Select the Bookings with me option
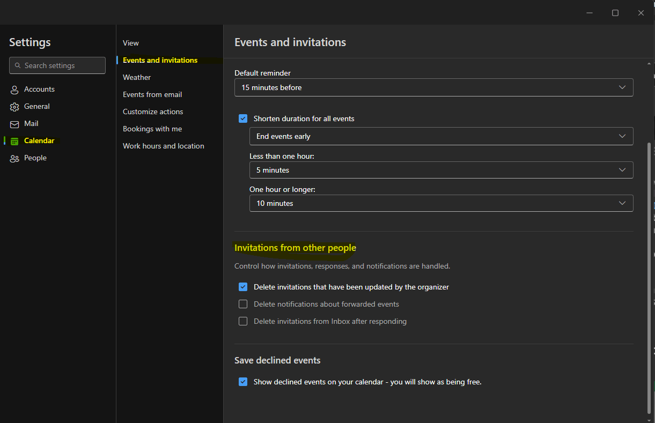655x423 pixels. pyautogui.click(x=152, y=129)
